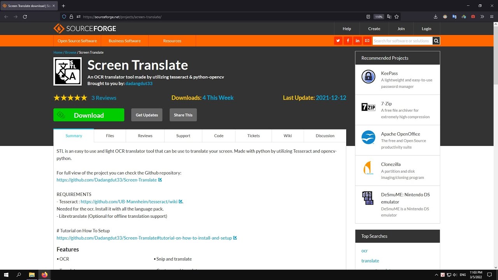Click the Browse breadcrumb link
The width and height of the screenshot is (498, 280).
[x=71, y=52]
